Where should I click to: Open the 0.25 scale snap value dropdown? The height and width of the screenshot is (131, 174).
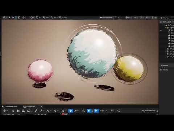point(65,17)
